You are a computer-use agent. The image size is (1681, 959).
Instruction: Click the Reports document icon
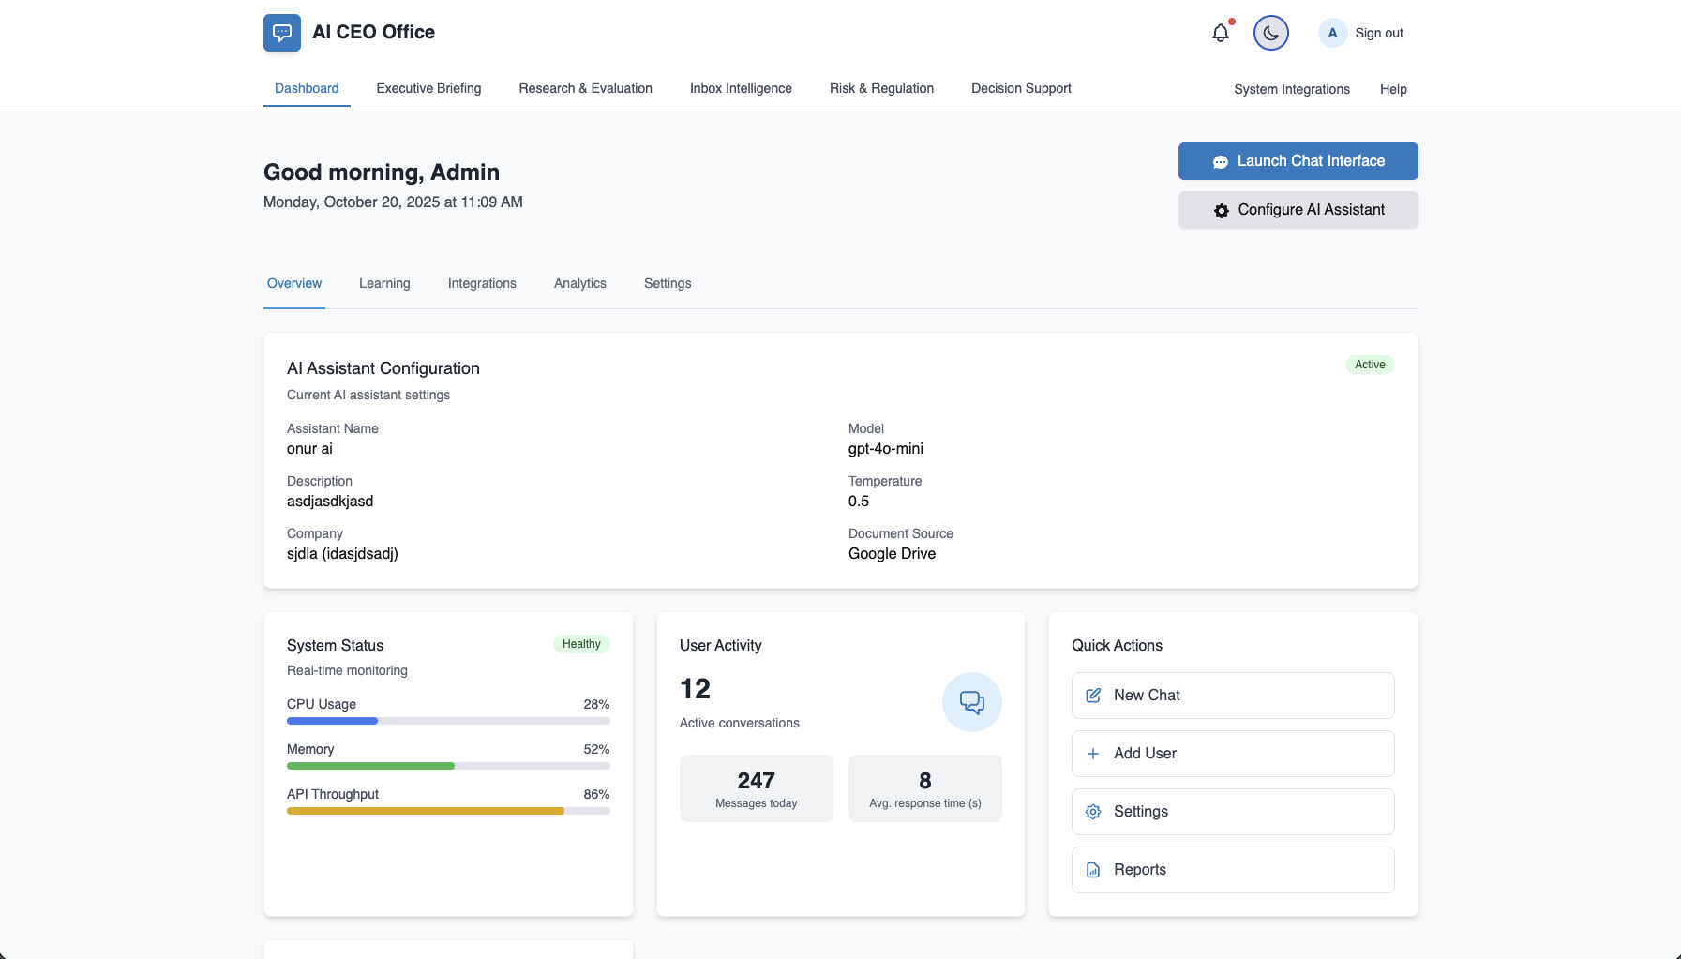click(x=1092, y=869)
